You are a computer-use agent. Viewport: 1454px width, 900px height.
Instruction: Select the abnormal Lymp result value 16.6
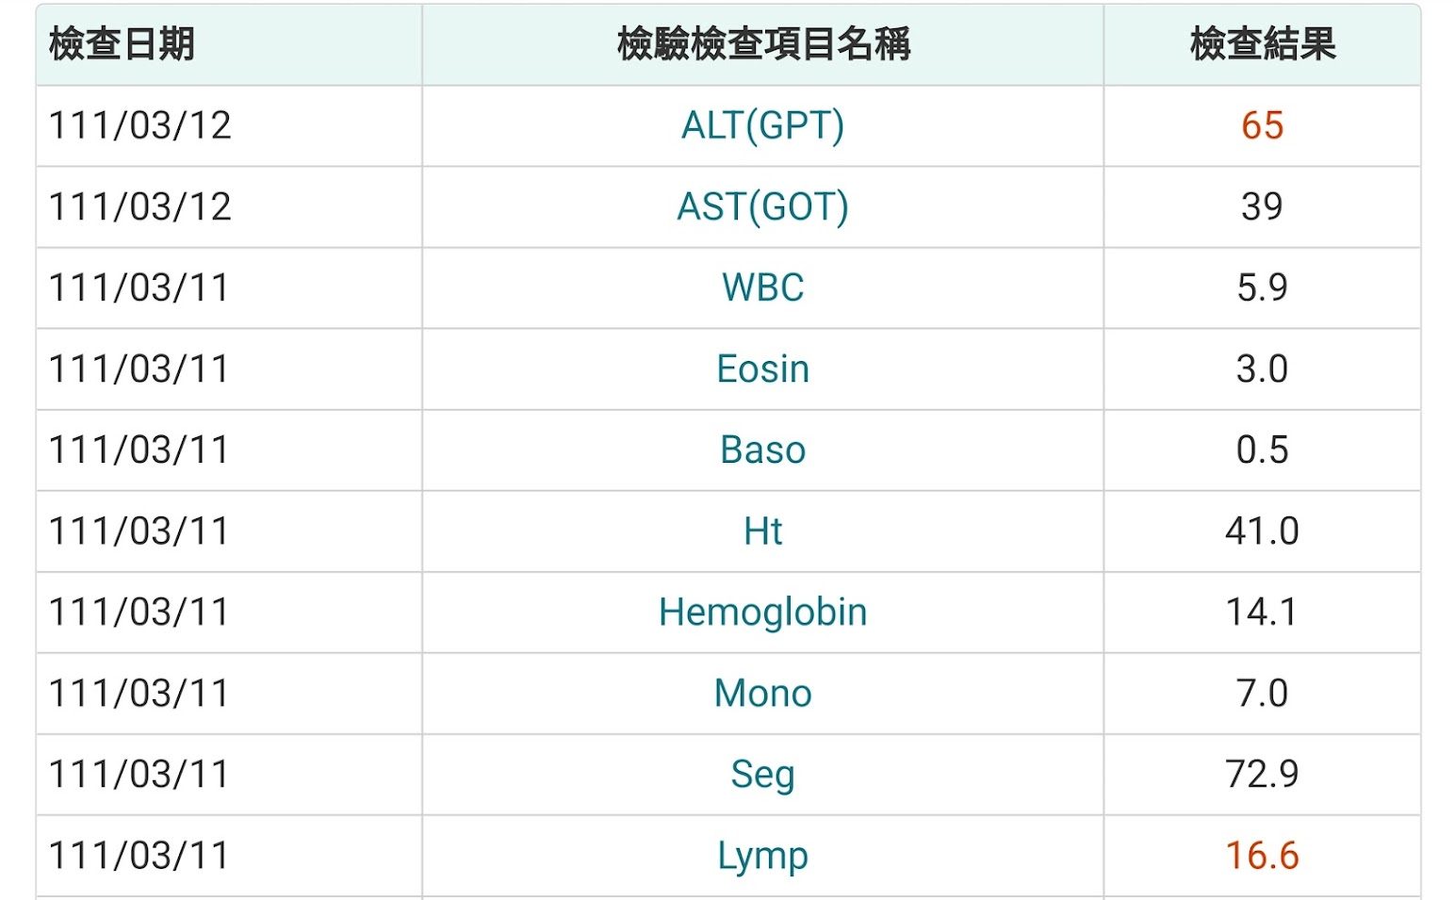[1262, 856]
